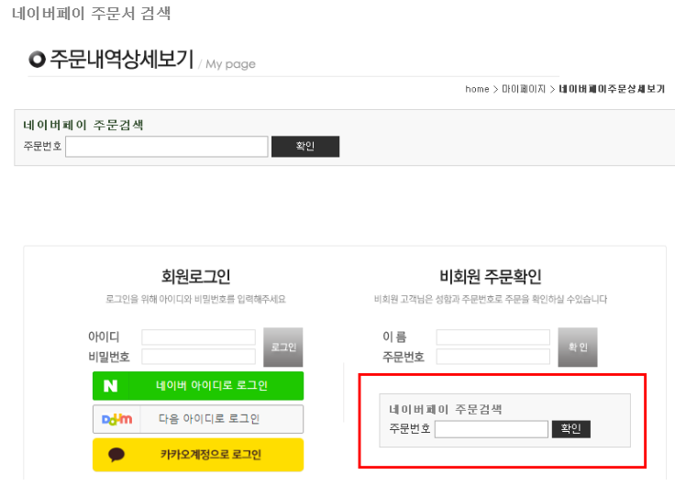Click the 이름 input field
The width and height of the screenshot is (675, 497).
click(x=492, y=337)
